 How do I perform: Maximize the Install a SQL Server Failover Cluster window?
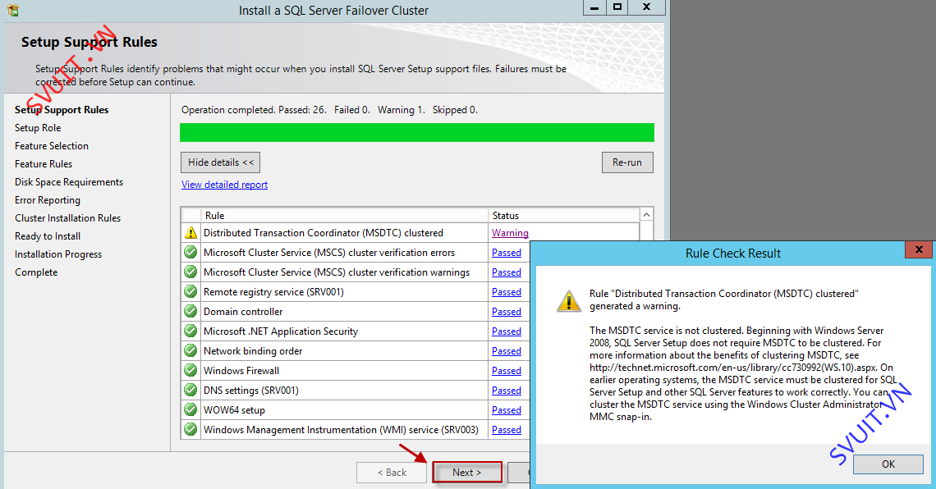617,7
